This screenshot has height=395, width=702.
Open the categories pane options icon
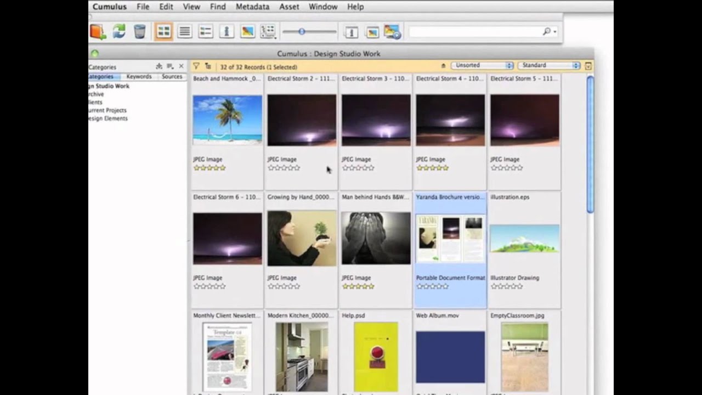[170, 66]
